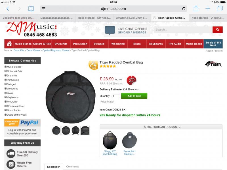Show all open tabs icon

220,9
